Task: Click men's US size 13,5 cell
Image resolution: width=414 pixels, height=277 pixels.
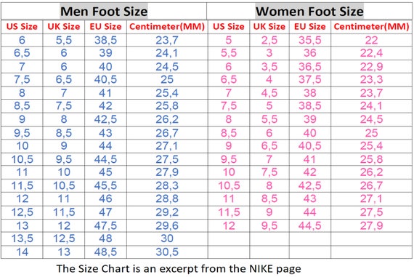Action: click(23, 238)
